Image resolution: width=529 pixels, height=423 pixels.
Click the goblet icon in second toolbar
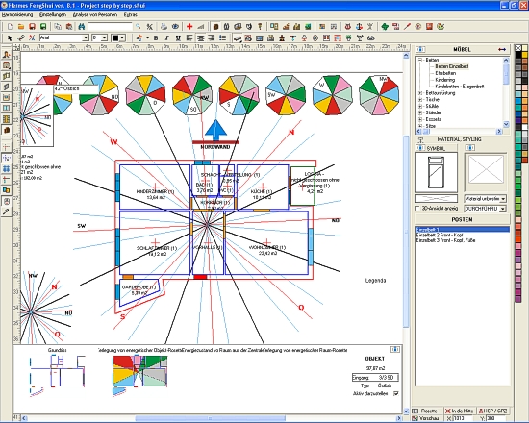(360, 37)
